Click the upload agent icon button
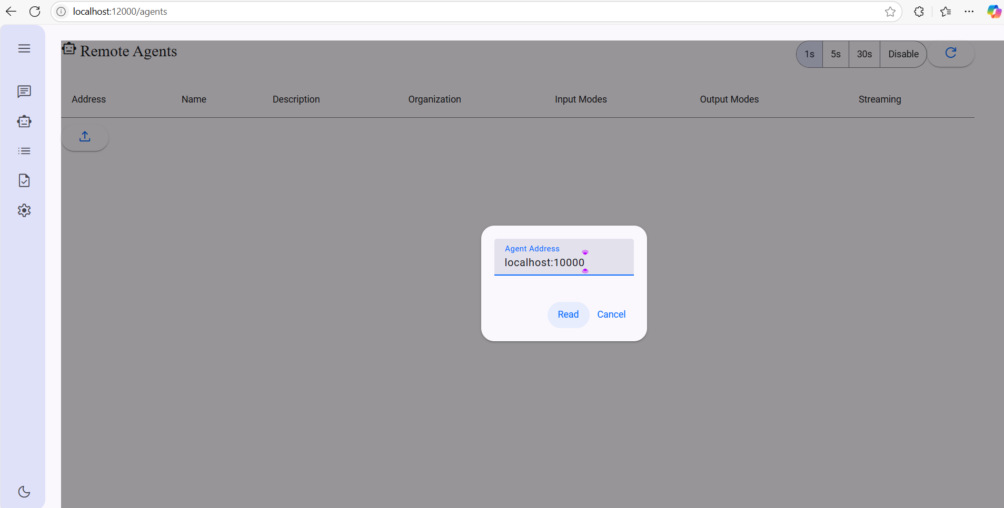1004x508 pixels. 85,137
